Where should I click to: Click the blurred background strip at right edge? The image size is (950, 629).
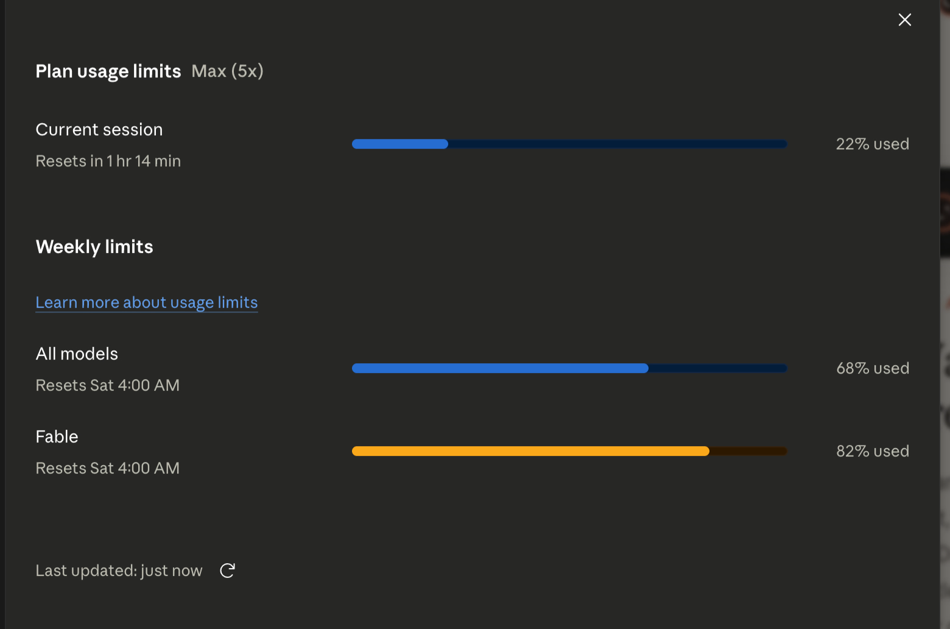click(x=945, y=314)
